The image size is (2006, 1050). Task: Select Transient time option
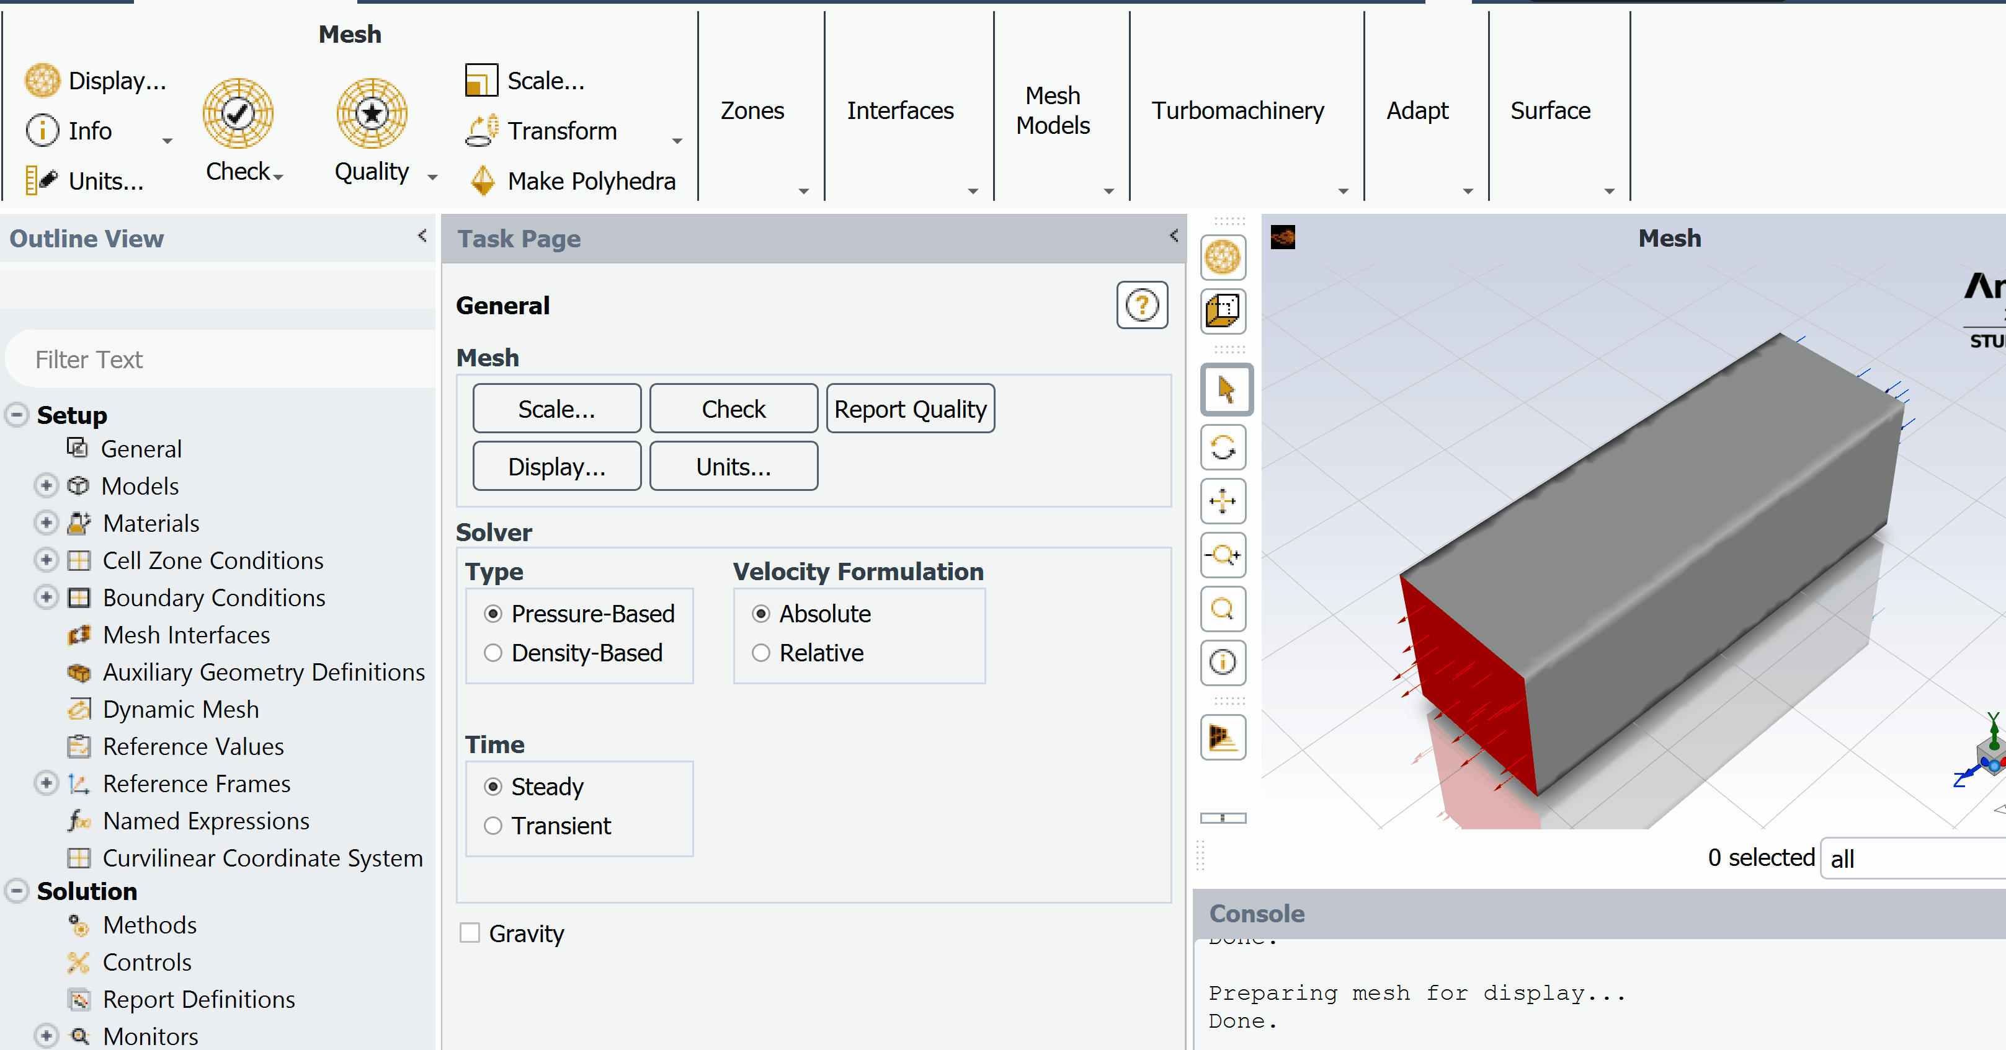coord(493,826)
